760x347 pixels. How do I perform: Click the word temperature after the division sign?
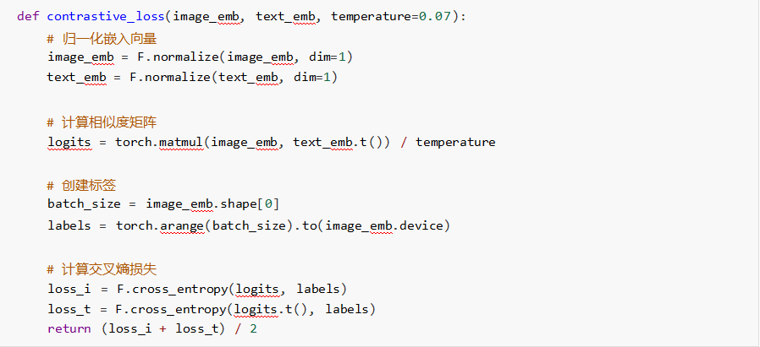[455, 142]
